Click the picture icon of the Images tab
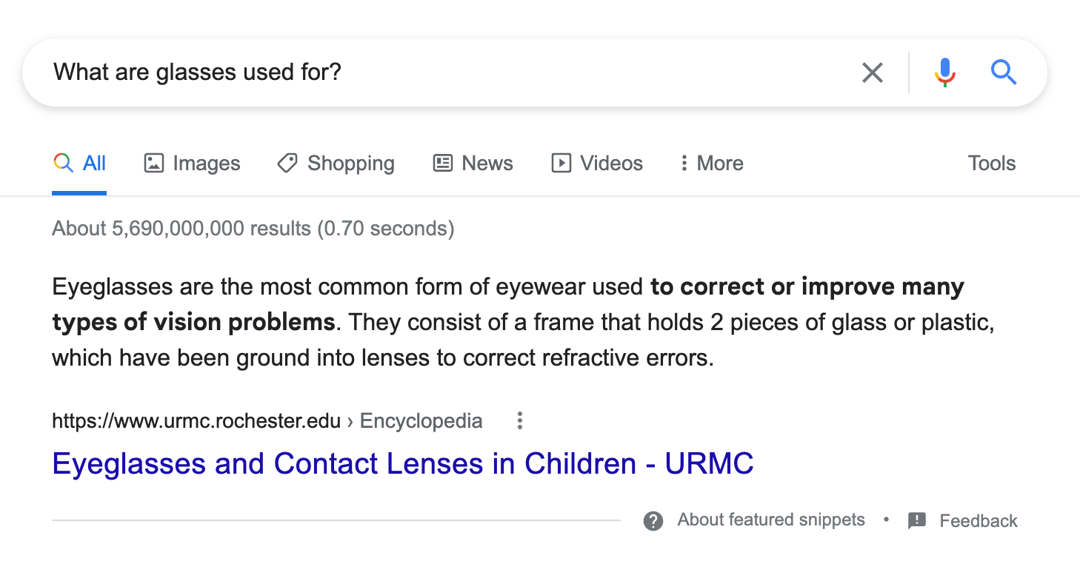The width and height of the screenshot is (1080, 564). point(153,164)
